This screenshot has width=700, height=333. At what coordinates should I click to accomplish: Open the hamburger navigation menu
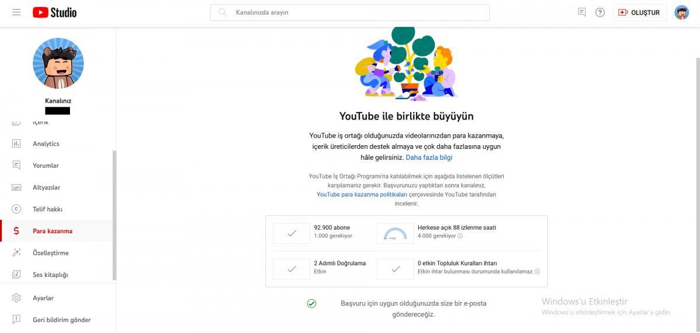[x=16, y=12]
